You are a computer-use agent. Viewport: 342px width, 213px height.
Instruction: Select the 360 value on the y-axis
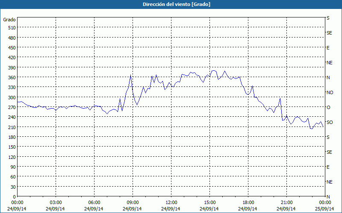[11, 77]
